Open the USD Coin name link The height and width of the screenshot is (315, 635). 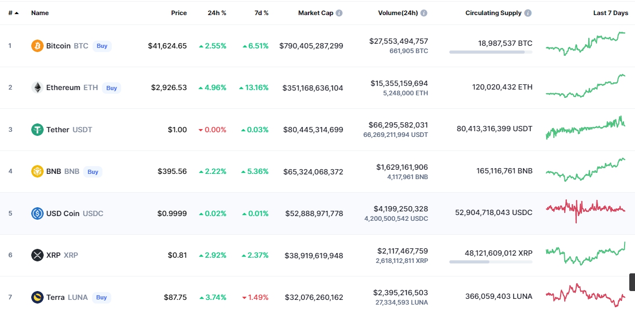[x=63, y=213]
